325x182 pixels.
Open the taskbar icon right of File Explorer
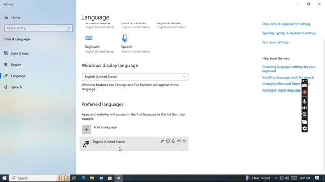click(x=101, y=178)
